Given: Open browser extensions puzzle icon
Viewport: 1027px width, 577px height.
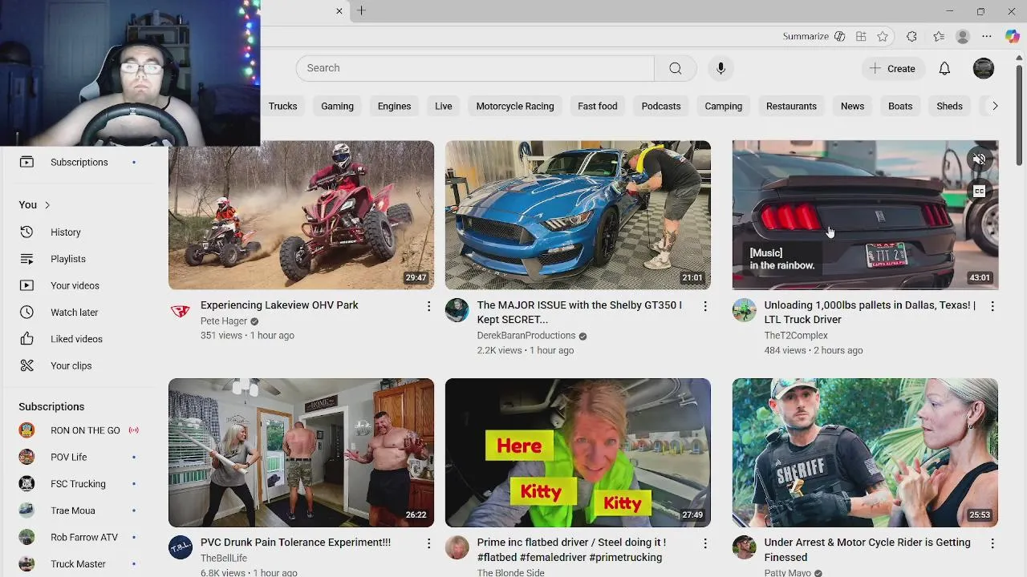Looking at the screenshot, I should tap(911, 36).
